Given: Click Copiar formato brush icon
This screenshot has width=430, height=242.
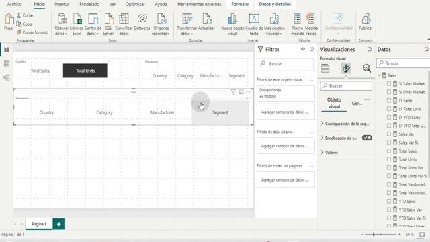Looking at the screenshot, I should pyautogui.click(x=19, y=32).
